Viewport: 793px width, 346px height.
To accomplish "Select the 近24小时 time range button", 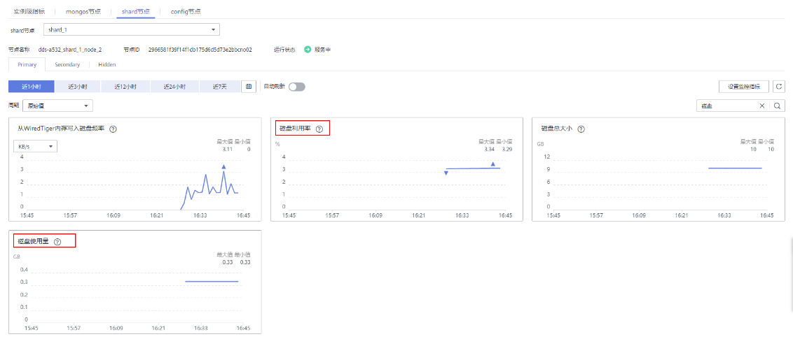I will (174, 87).
